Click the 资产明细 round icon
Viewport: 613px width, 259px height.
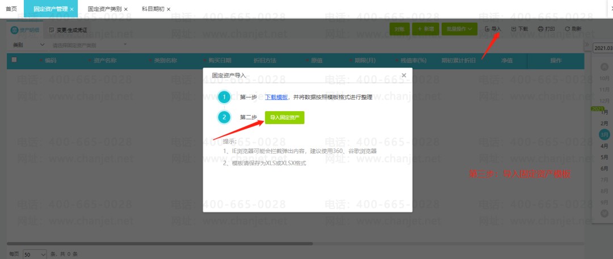[14, 30]
